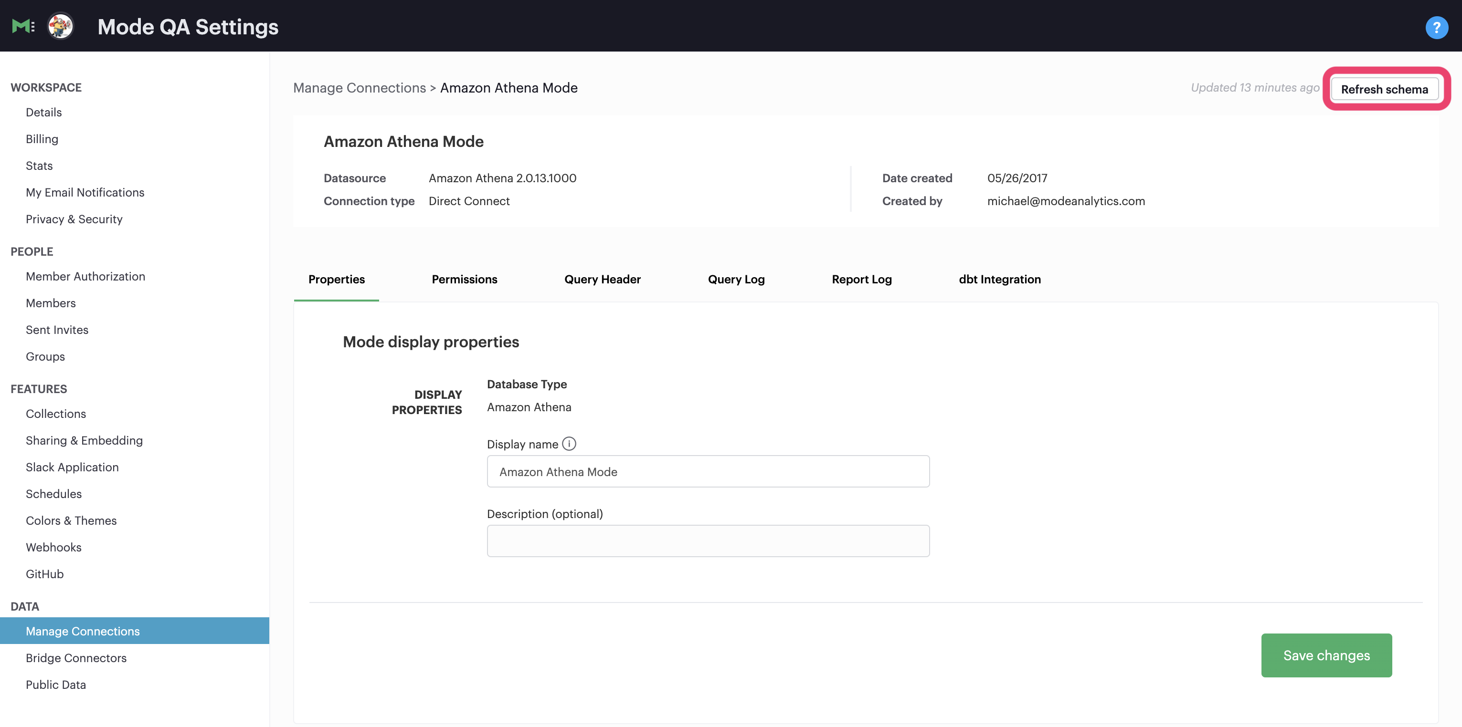Switch to the dbt Integration tab
Image resolution: width=1462 pixels, height=727 pixels.
point(999,278)
